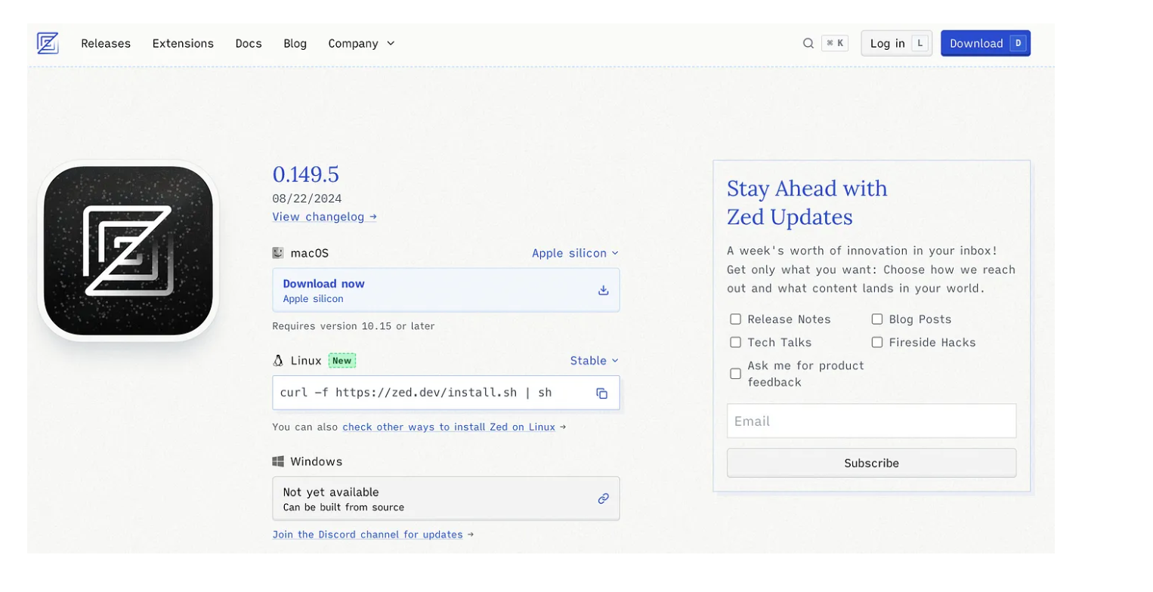Click the Zed logo in navbar
The height and width of the screenshot is (592, 1153).
click(x=48, y=43)
